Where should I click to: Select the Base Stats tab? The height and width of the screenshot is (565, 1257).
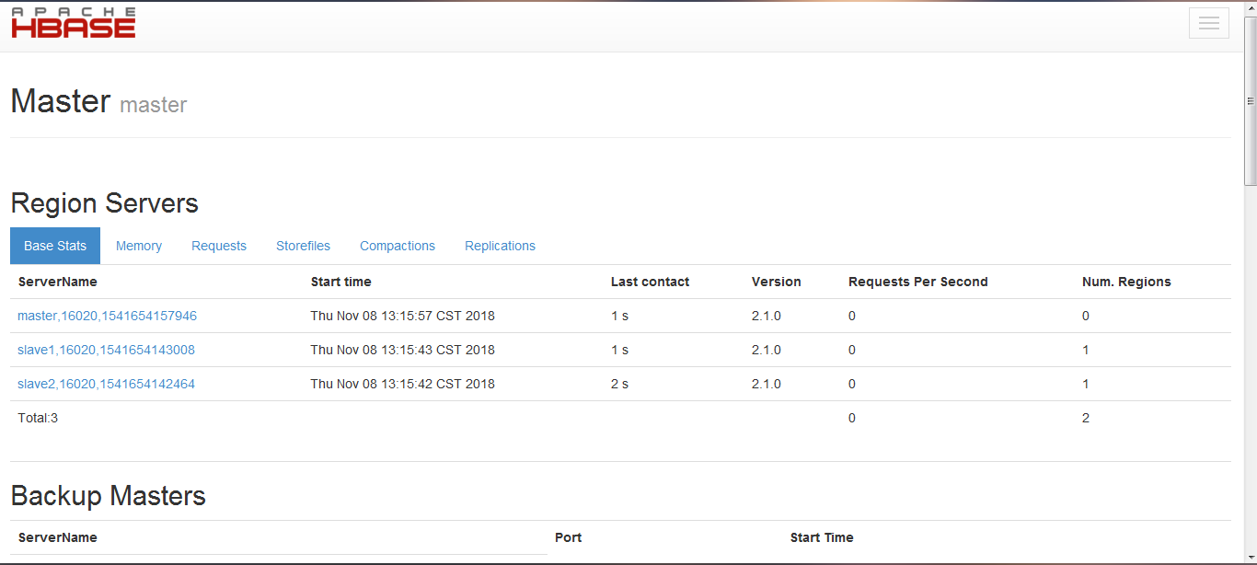click(x=55, y=246)
